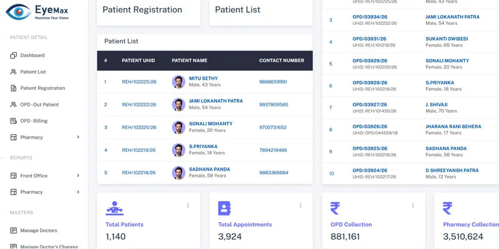Screen dimensions: 499x249
Task: Click the Patient Registration sidebar icon
Action: 13,88
